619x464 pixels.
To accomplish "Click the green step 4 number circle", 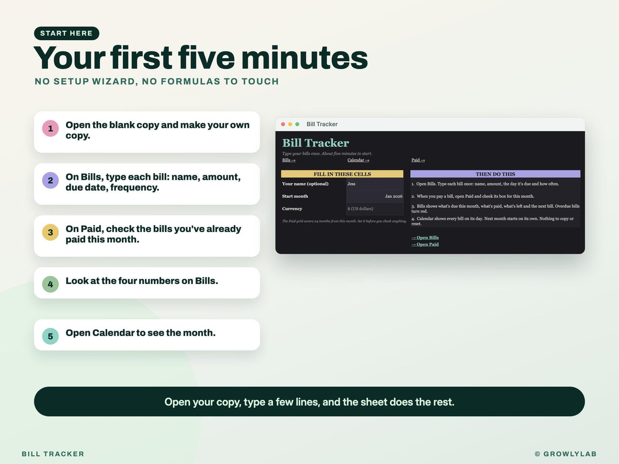I will (50, 284).
